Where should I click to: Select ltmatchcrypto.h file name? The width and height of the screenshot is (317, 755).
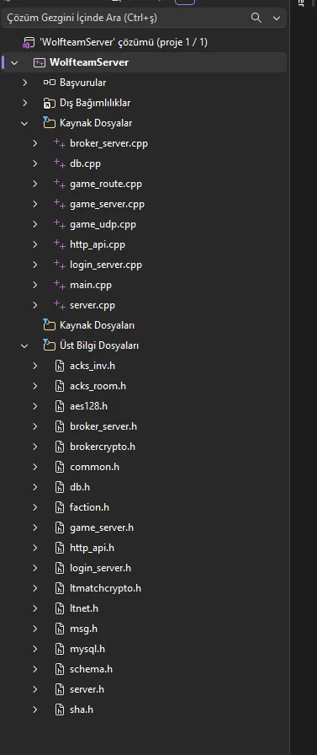(106, 588)
